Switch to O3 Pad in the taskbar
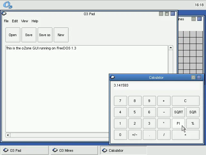Image resolution: width=206 pixels, height=155 pixels. click(25, 150)
